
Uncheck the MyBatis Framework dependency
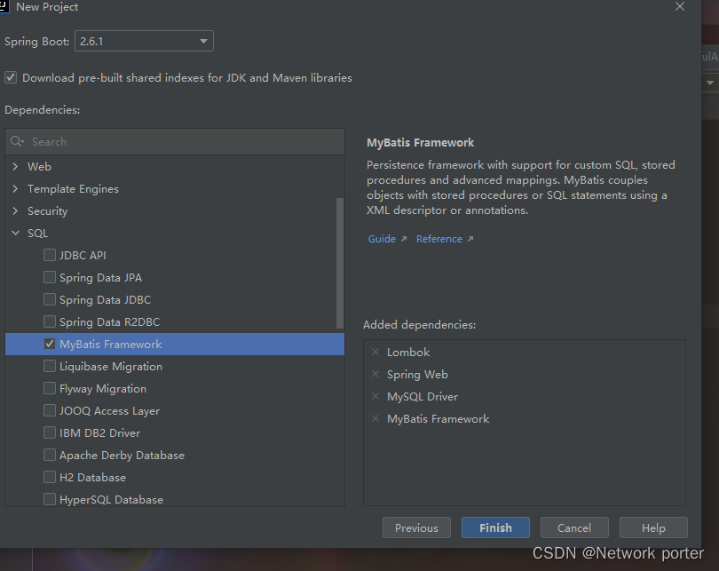pos(50,344)
